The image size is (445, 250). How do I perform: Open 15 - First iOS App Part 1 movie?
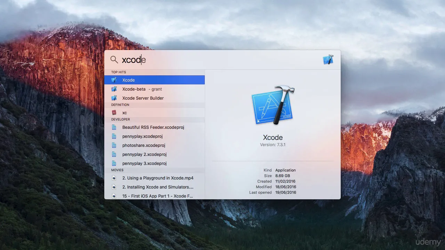click(x=154, y=196)
